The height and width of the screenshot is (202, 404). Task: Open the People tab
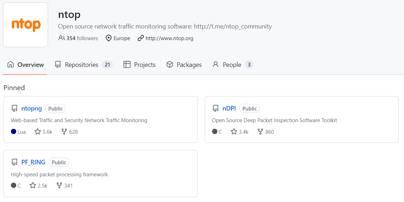pyautogui.click(x=233, y=64)
